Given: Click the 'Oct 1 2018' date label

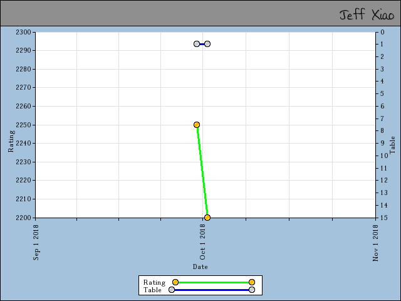Looking at the screenshot, I should pyautogui.click(x=203, y=245).
